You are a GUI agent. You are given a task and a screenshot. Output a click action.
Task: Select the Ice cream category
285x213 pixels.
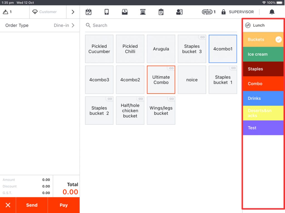(263, 54)
